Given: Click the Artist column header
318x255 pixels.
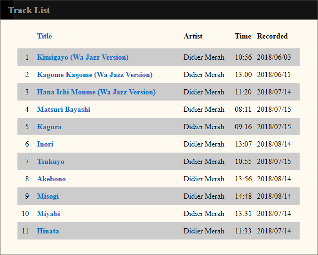Looking at the screenshot, I should tap(193, 36).
